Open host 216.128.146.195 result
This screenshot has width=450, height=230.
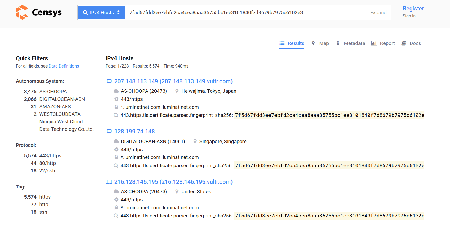tap(173, 182)
